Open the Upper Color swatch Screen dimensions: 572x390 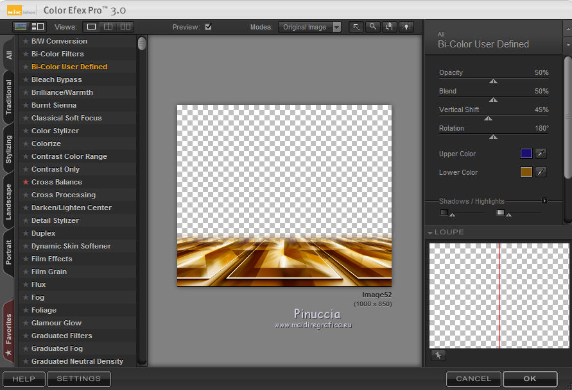(x=526, y=154)
